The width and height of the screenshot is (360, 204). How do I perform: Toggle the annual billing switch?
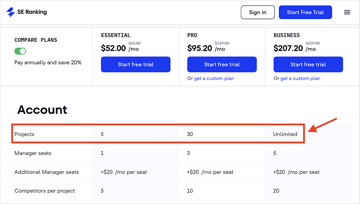(20, 51)
